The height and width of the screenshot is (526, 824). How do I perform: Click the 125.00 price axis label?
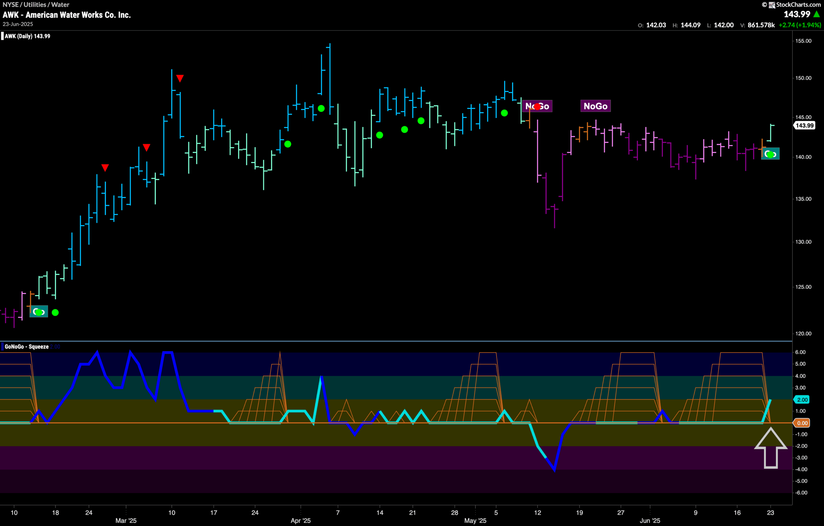[x=803, y=287]
